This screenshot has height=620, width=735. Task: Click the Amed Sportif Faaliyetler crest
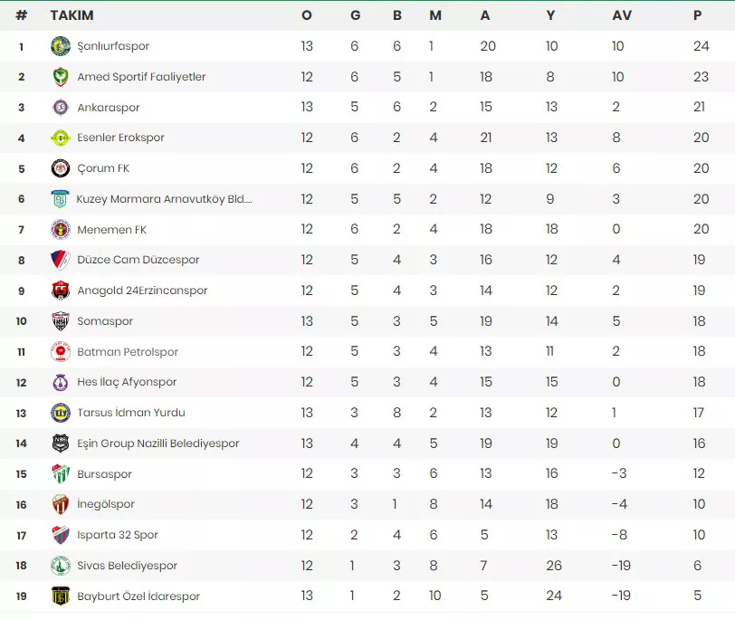coord(61,77)
